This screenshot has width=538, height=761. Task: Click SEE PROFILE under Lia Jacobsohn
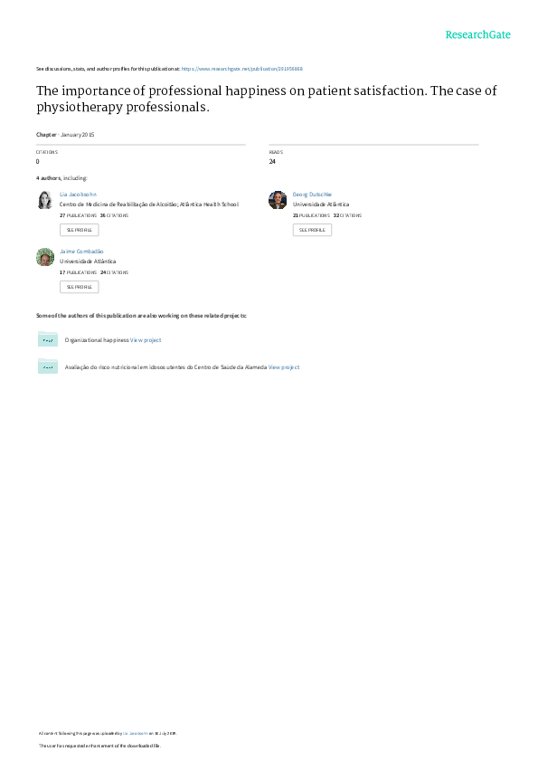[79, 230]
